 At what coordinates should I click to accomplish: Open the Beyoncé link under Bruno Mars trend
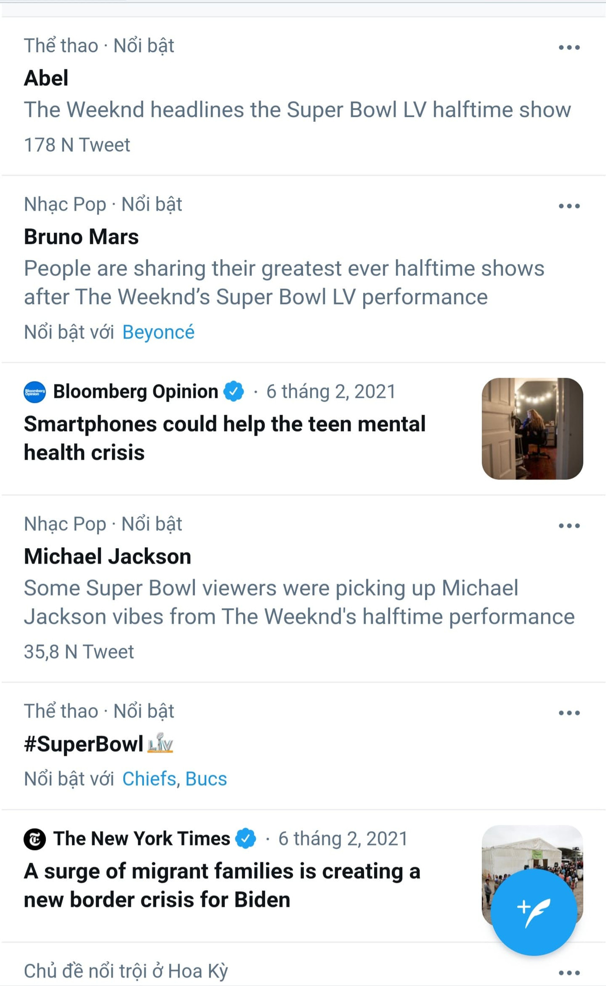coord(159,332)
